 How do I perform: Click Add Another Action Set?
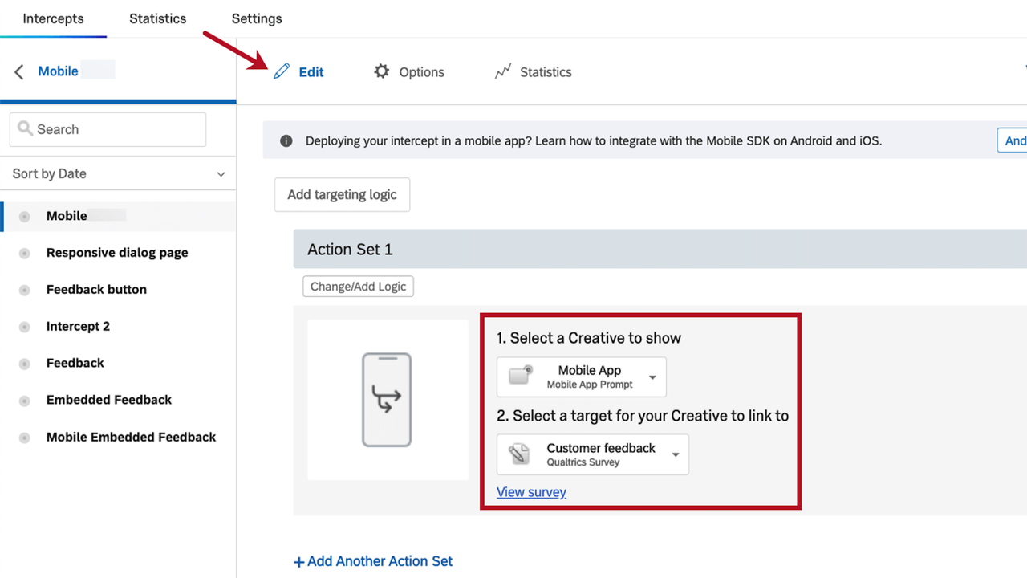point(373,561)
